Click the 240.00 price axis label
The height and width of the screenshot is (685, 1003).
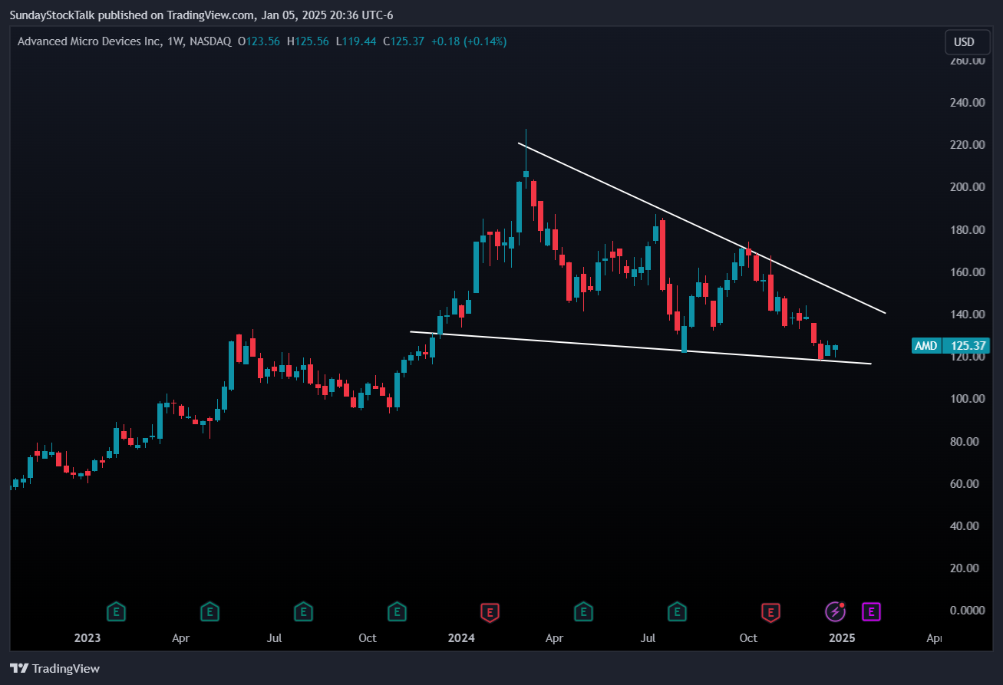(x=967, y=103)
